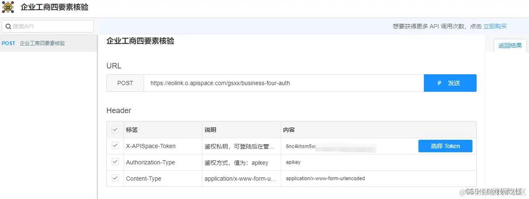Open the 立即购买 link
529x199 pixels.
click(495, 26)
